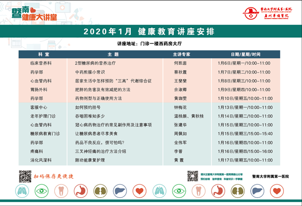Click the second tooth icon, right half
Screen dimensions: 302x206
[x=199, y=191]
